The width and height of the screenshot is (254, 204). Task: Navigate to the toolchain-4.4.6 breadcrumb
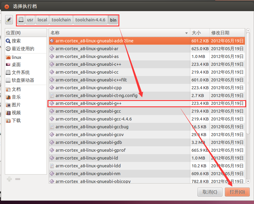pos(90,20)
